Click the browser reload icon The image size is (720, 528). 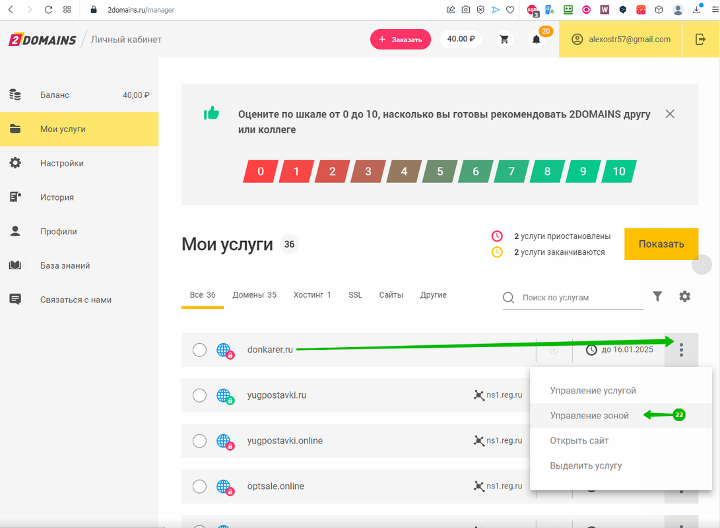[48, 10]
